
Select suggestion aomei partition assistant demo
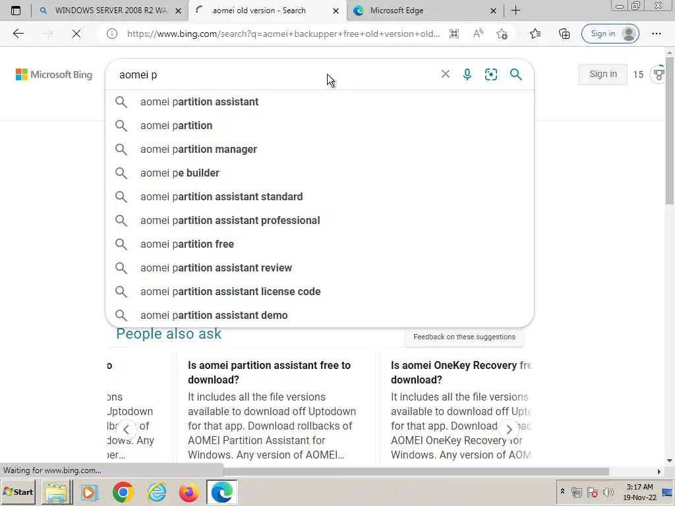click(x=320, y=315)
